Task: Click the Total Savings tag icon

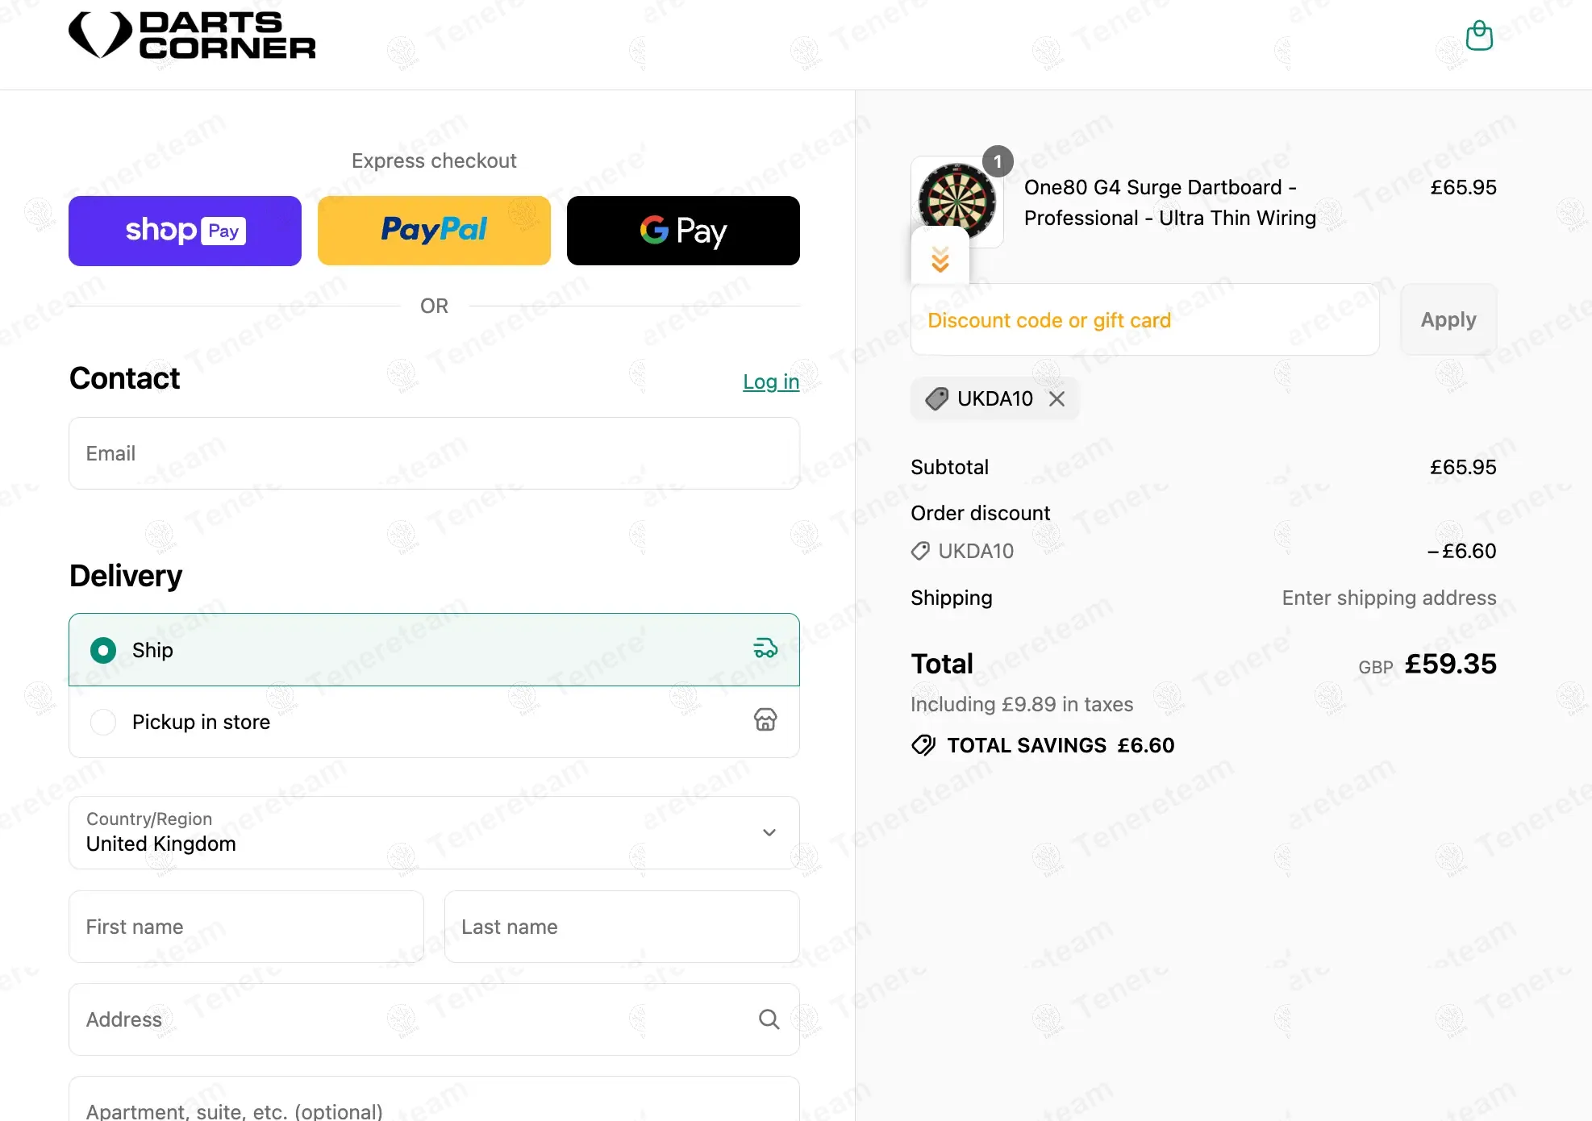Action: click(923, 745)
